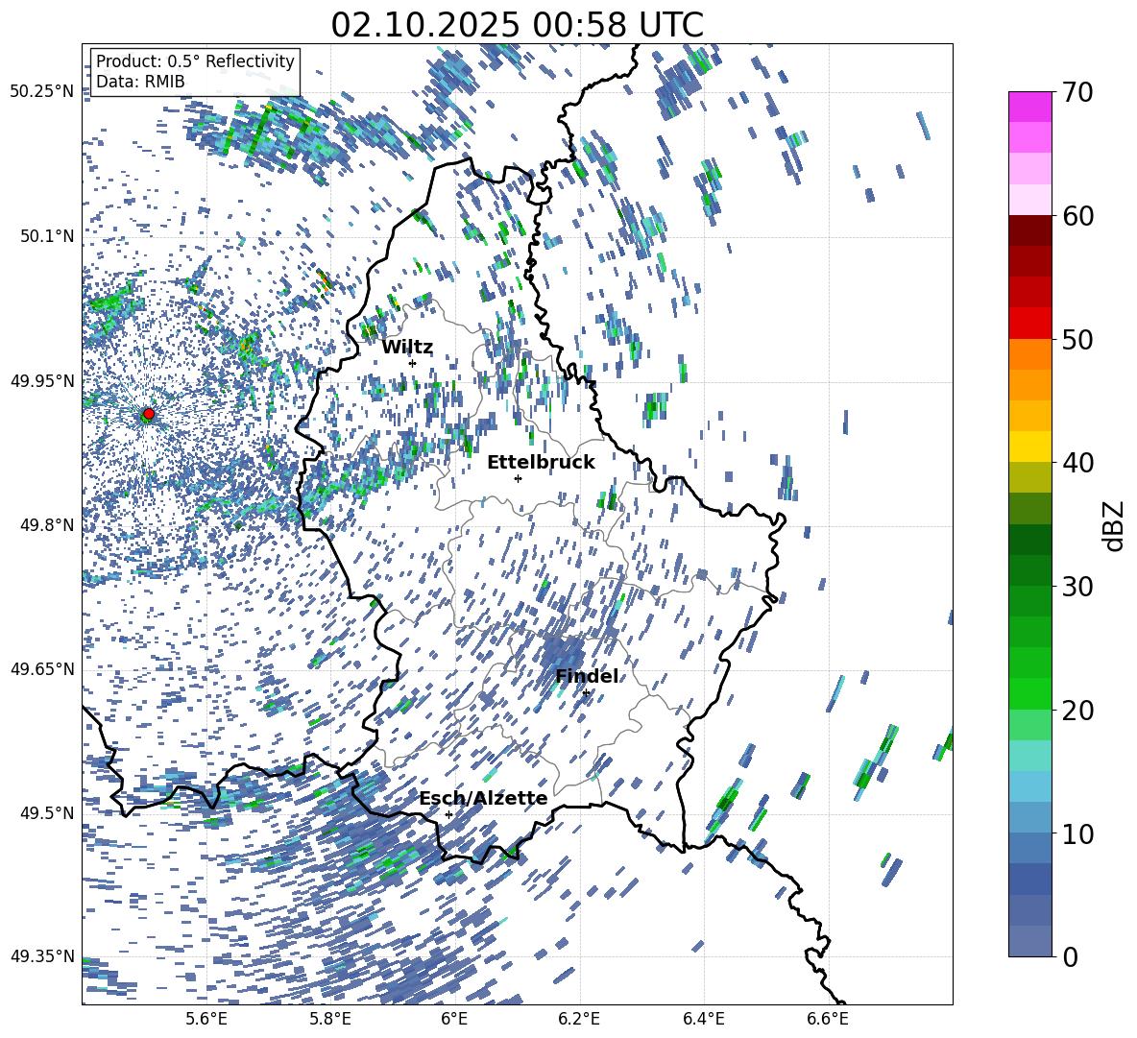Click the 50.1°N latitude label
1137x1038 pixels.
click(46, 236)
